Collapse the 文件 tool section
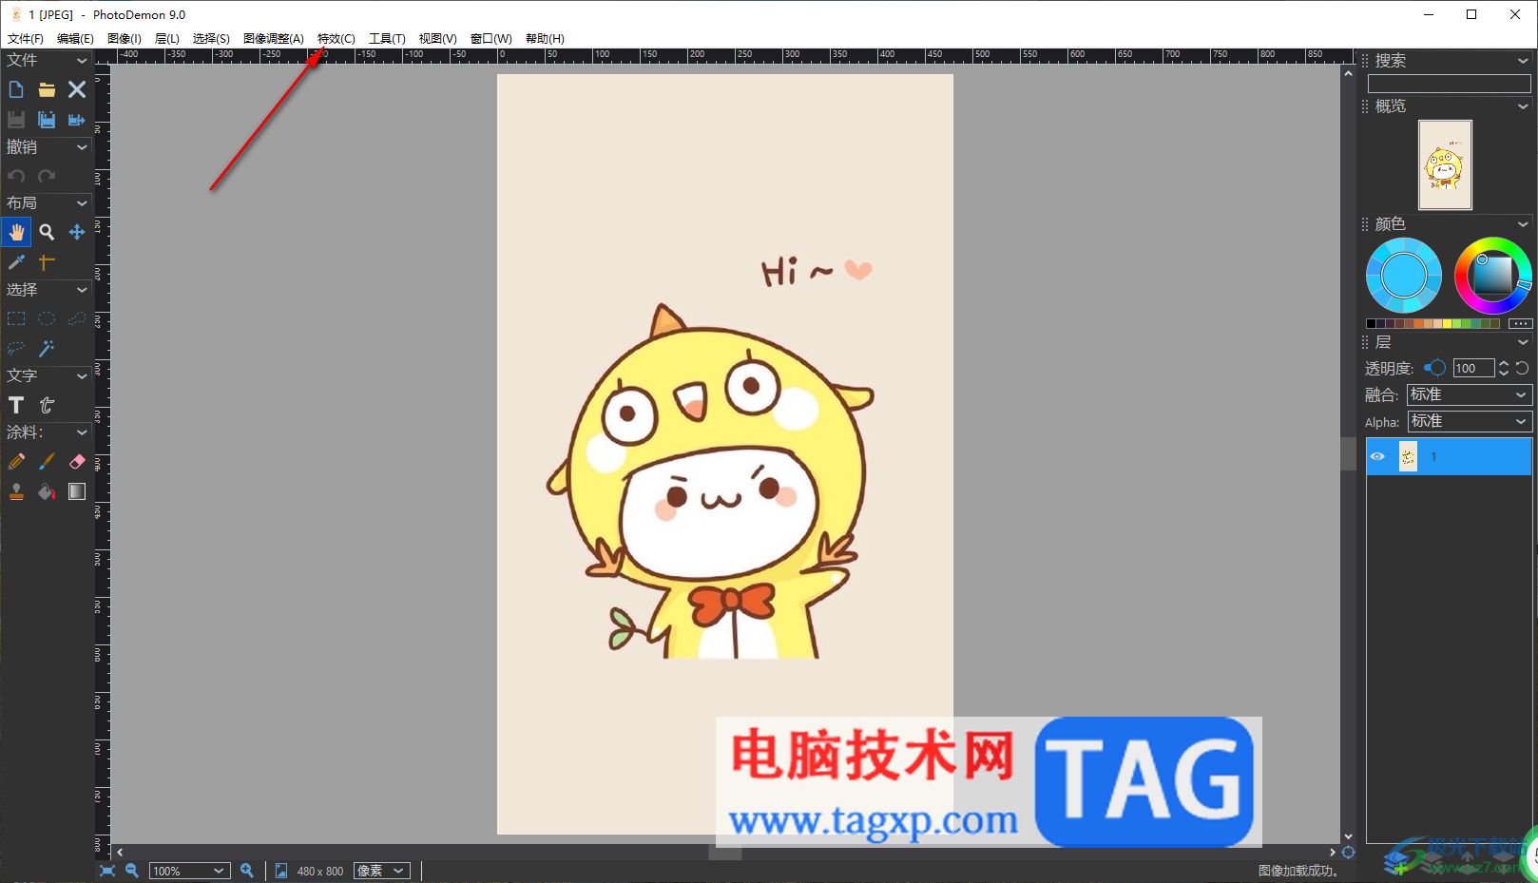1538x883 pixels. pyautogui.click(x=82, y=61)
